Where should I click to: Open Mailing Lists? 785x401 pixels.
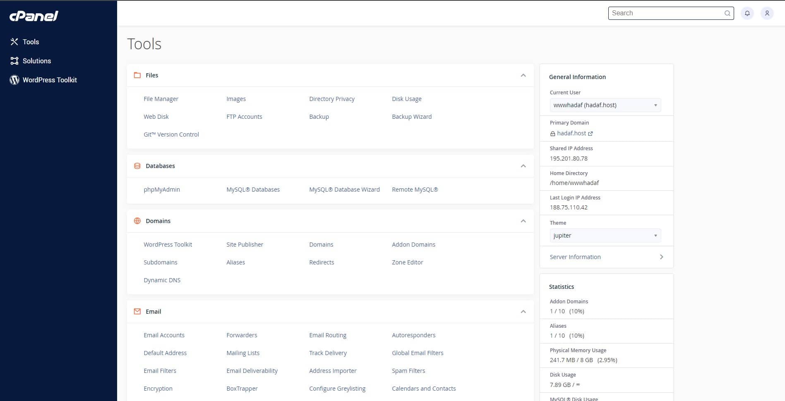coord(243,353)
